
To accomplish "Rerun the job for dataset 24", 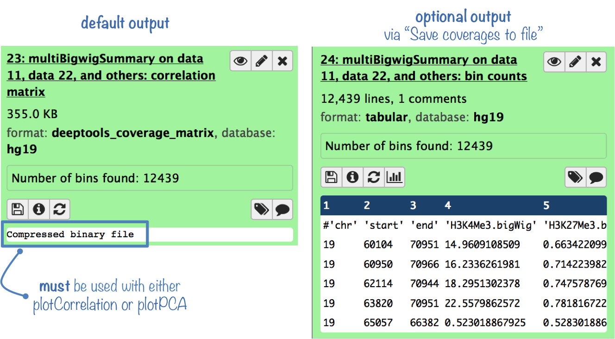I will tap(373, 177).
